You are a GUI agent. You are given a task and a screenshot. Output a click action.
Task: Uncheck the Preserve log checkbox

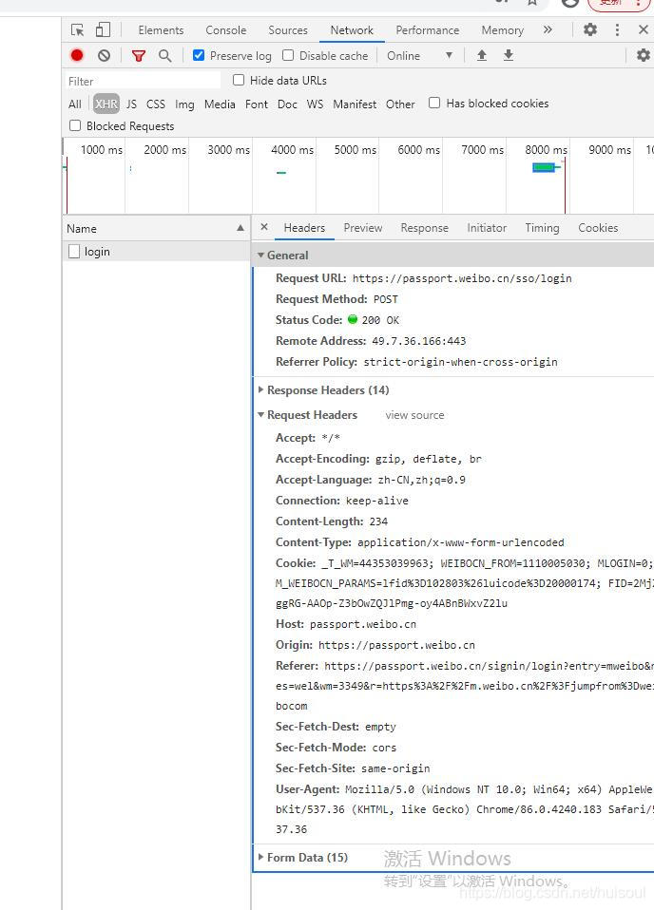199,55
